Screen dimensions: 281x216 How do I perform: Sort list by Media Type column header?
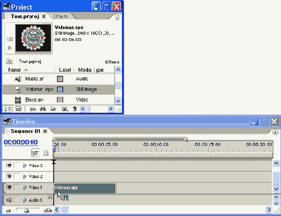[91, 70]
